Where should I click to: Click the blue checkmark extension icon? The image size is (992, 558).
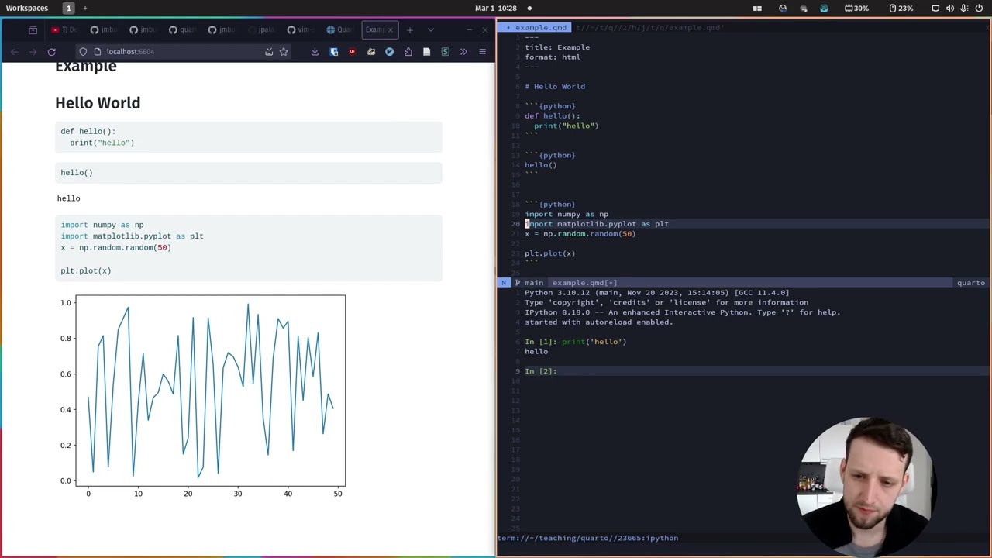pyautogui.click(x=389, y=52)
